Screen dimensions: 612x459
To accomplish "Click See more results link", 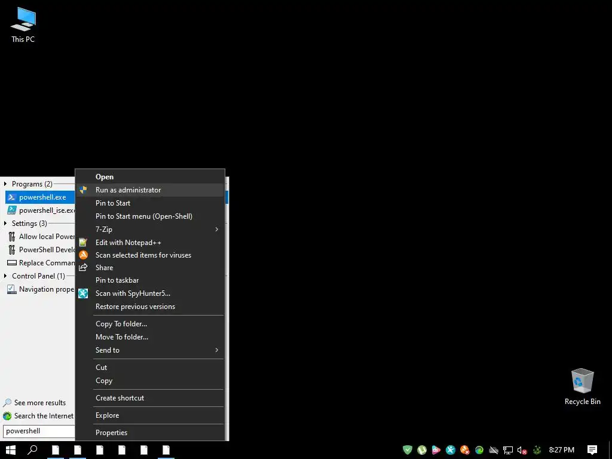I will [40, 403].
